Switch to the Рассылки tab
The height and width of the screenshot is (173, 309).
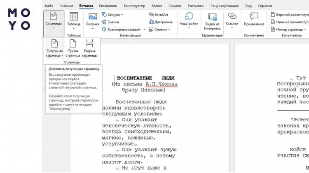pos(196,6)
